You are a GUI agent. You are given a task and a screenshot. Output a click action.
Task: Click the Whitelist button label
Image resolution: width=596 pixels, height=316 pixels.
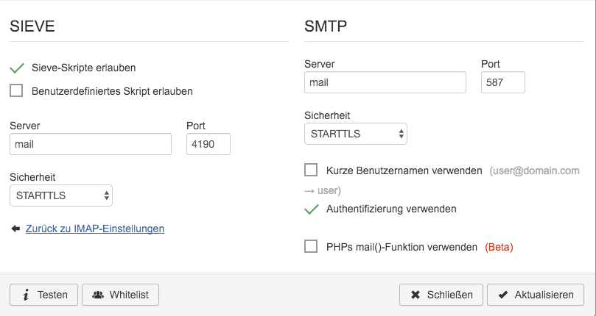129,295
